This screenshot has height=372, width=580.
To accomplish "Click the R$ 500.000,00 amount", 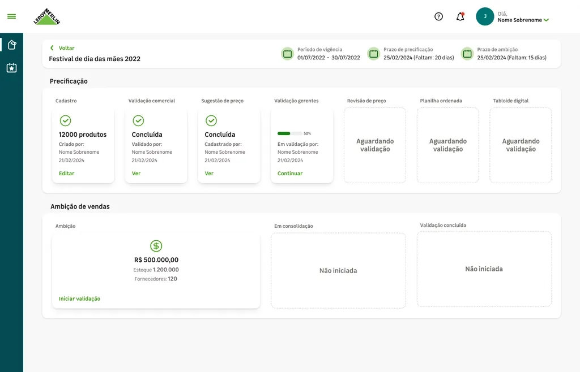I will click(156, 260).
